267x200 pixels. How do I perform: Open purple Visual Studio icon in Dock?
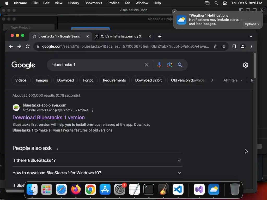click(x=199, y=189)
